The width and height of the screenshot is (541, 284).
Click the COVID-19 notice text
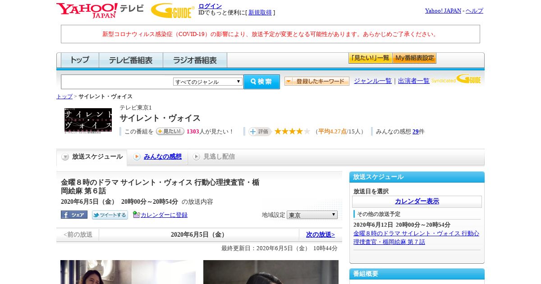coord(270,34)
